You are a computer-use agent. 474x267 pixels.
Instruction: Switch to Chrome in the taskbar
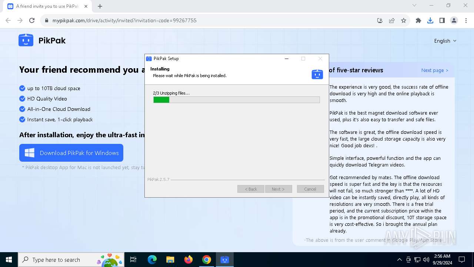[x=207, y=260]
